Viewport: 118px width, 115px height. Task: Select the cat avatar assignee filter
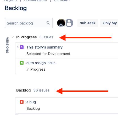point(61,23)
